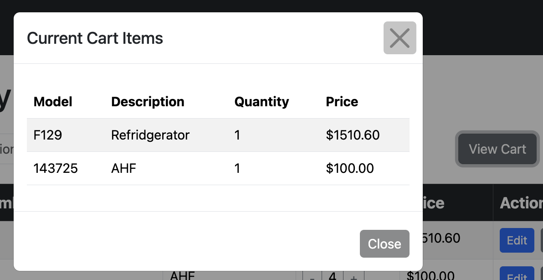This screenshot has width=543, height=280.
Task: Click the Quantity column header
Action: pos(261,102)
